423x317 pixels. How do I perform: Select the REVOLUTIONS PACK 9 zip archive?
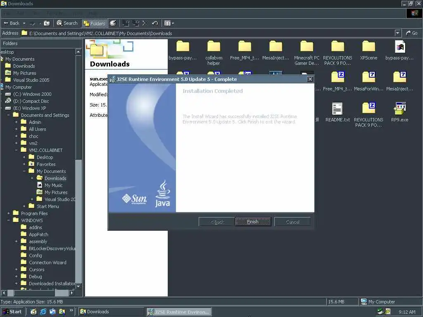368,115
